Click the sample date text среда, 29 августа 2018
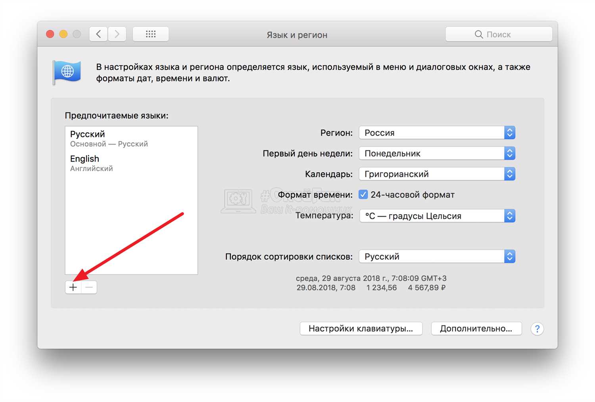Viewport: 595px width, 402px height. [x=342, y=278]
